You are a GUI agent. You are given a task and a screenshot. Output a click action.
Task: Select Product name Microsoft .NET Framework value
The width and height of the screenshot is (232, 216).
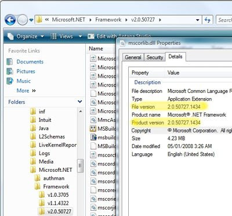pyautogui.click(x=197, y=115)
